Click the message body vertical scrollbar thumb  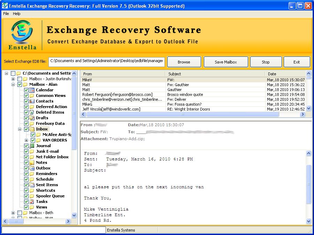[308, 184]
